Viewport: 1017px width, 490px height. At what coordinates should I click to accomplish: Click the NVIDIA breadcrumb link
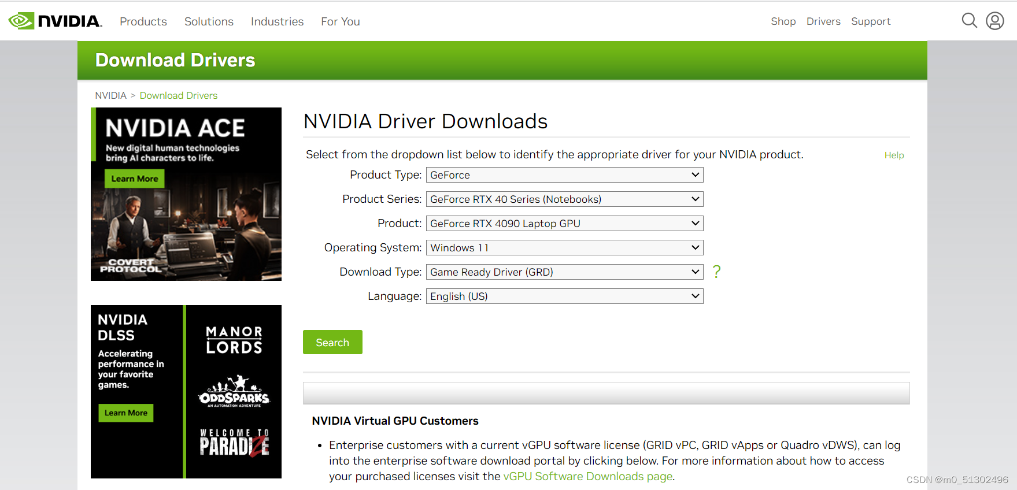pos(110,95)
